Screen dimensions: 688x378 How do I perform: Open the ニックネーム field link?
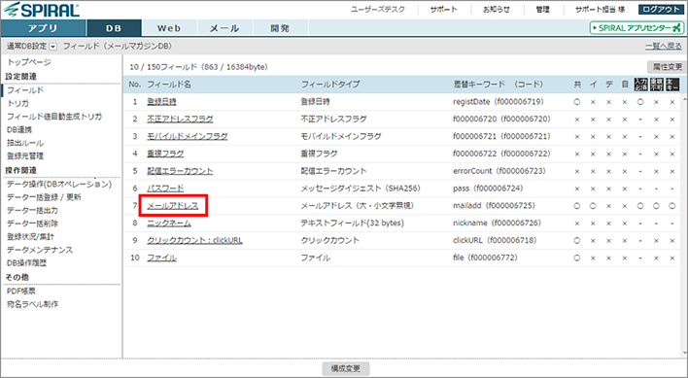(x=169, y=223)
